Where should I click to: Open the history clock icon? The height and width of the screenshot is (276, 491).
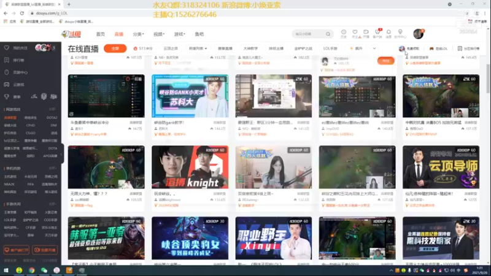pos(344,34)
